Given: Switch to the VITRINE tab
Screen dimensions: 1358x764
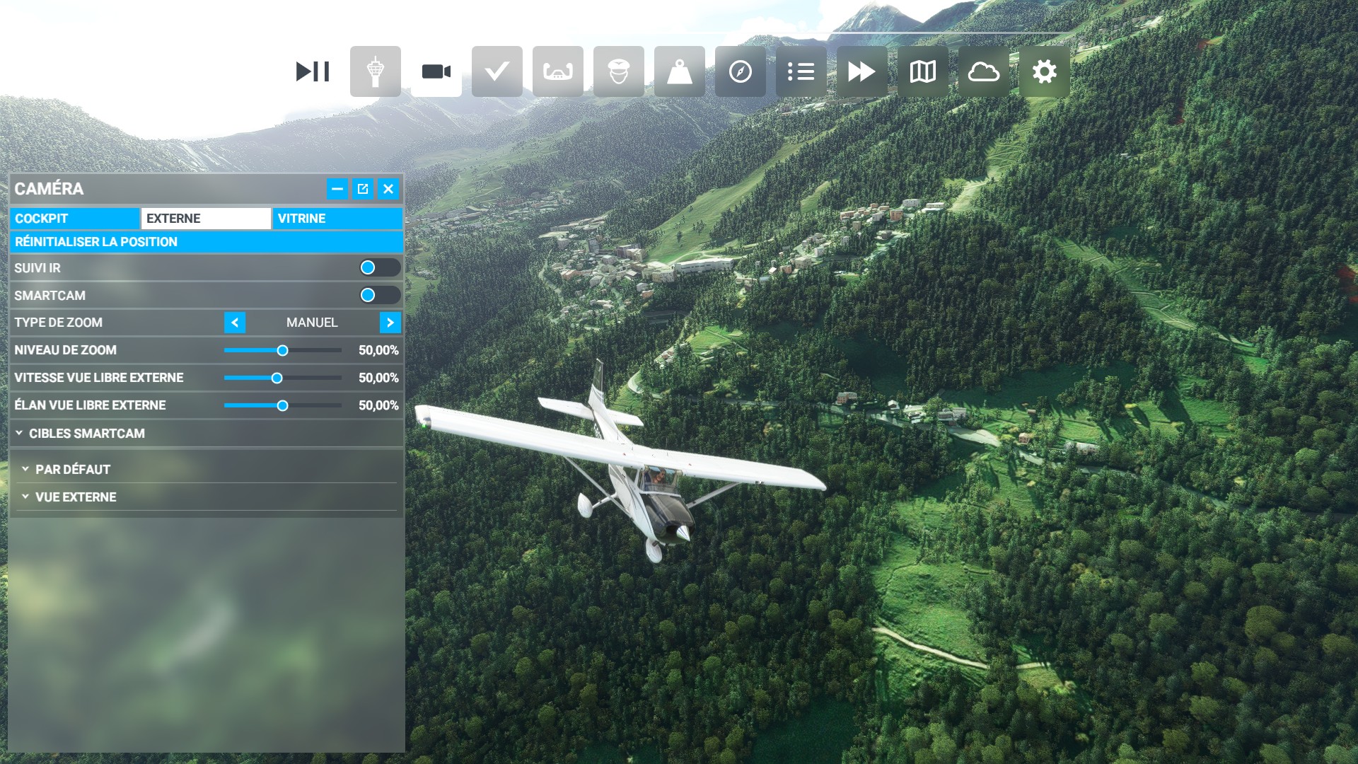Looking at the screenshot, I should pos(337,219).
